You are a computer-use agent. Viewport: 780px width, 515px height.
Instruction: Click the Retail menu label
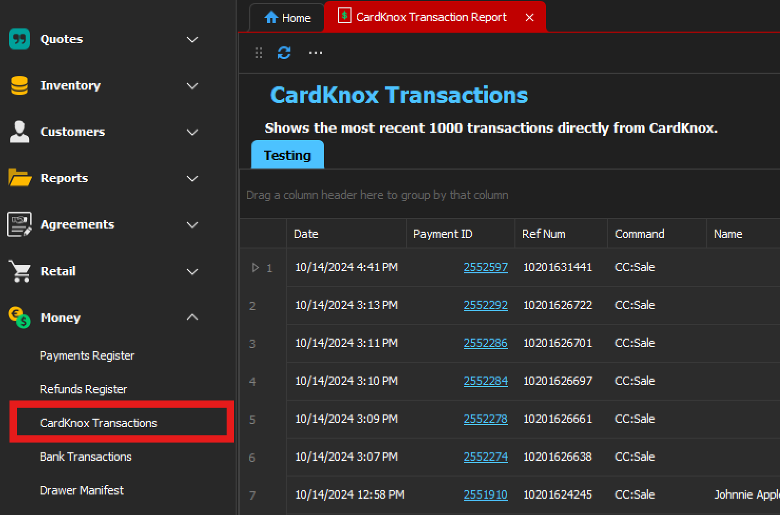tap(58, 271)
